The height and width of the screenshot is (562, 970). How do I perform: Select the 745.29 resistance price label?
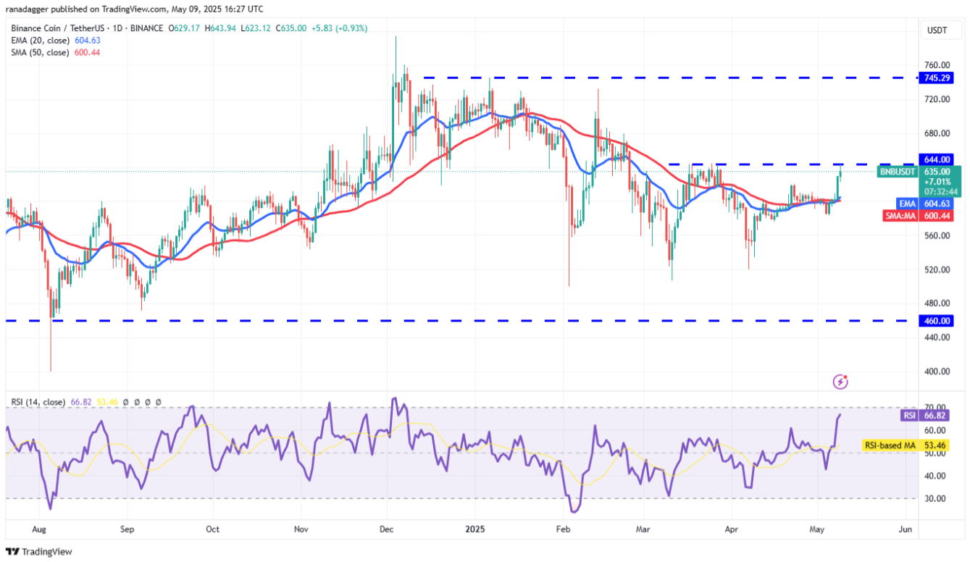[937, 77]
